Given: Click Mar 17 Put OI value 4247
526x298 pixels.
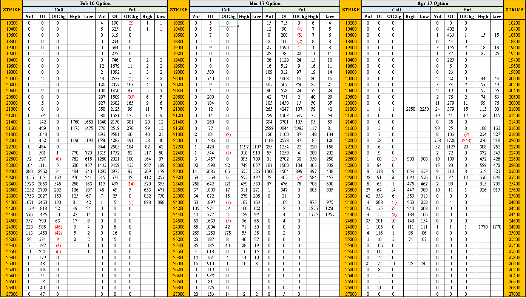Looking at the screenshot, I should click(x=284, y=110).
